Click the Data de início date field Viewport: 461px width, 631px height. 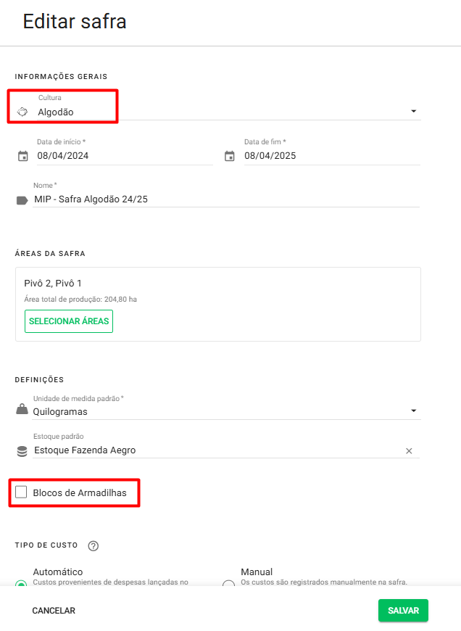[x=123, y=156]
